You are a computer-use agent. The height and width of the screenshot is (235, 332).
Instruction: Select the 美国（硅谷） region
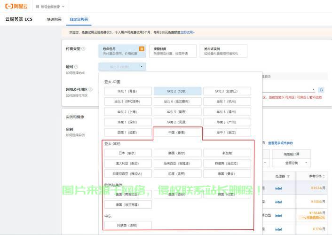click(177, 195)
